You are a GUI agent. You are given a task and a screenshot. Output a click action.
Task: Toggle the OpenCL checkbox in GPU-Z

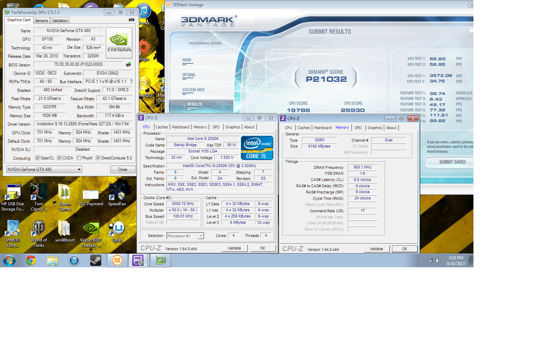tap(37, 158)
